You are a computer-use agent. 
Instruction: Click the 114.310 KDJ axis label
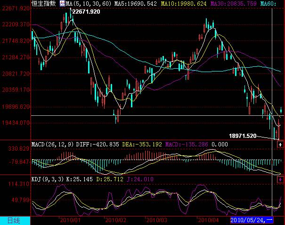(x=19, y=184)
